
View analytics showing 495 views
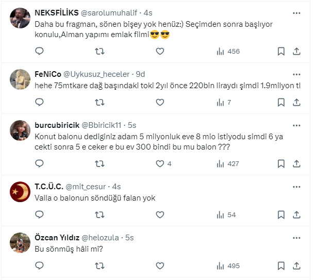[228, 266]
